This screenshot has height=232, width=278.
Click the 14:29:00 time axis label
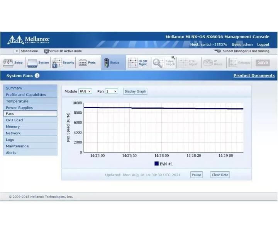click(226, 156)
